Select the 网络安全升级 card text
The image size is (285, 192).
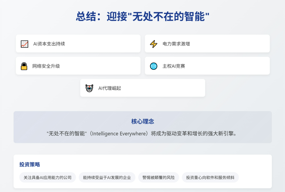click(x=46, y=66)
